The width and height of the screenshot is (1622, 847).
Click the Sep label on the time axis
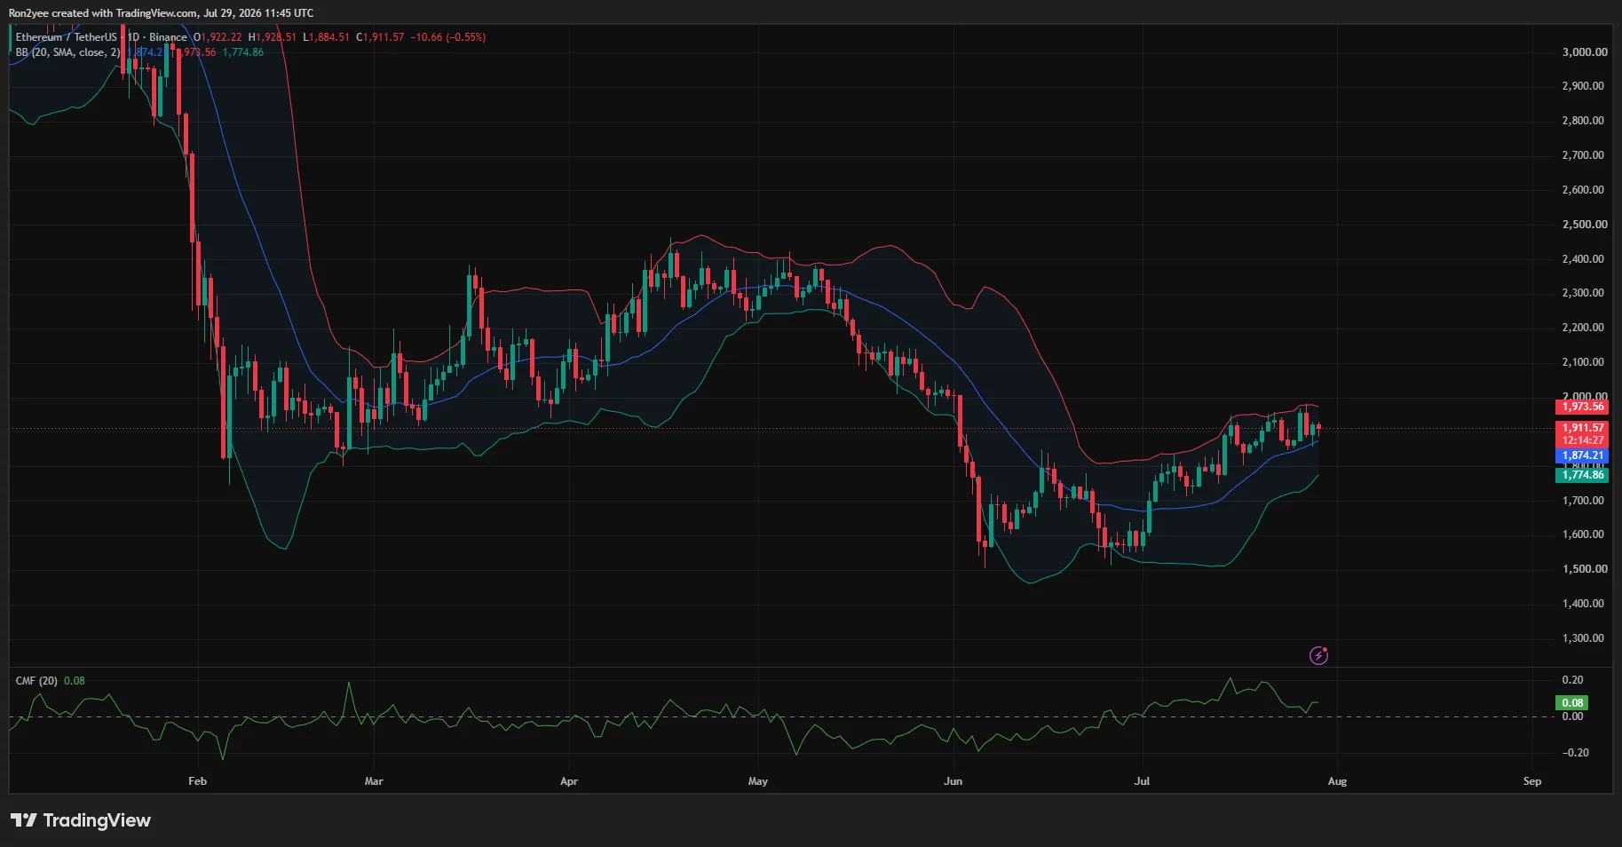(1532, 781)
